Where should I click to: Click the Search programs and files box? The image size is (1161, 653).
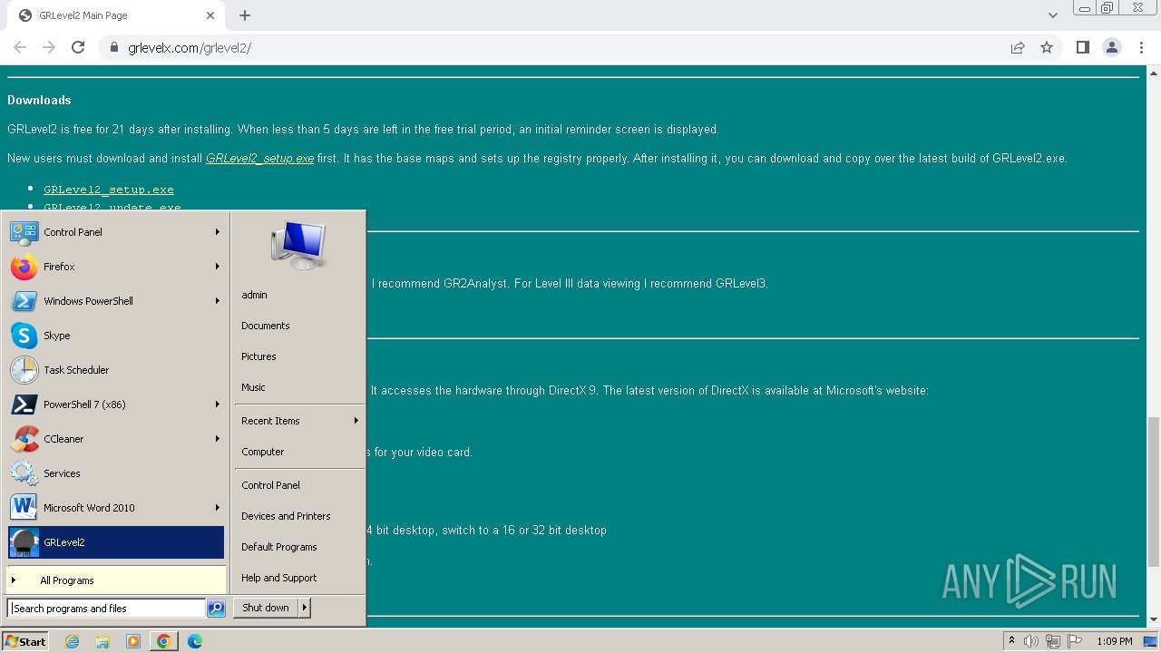(x=107, y=609)
